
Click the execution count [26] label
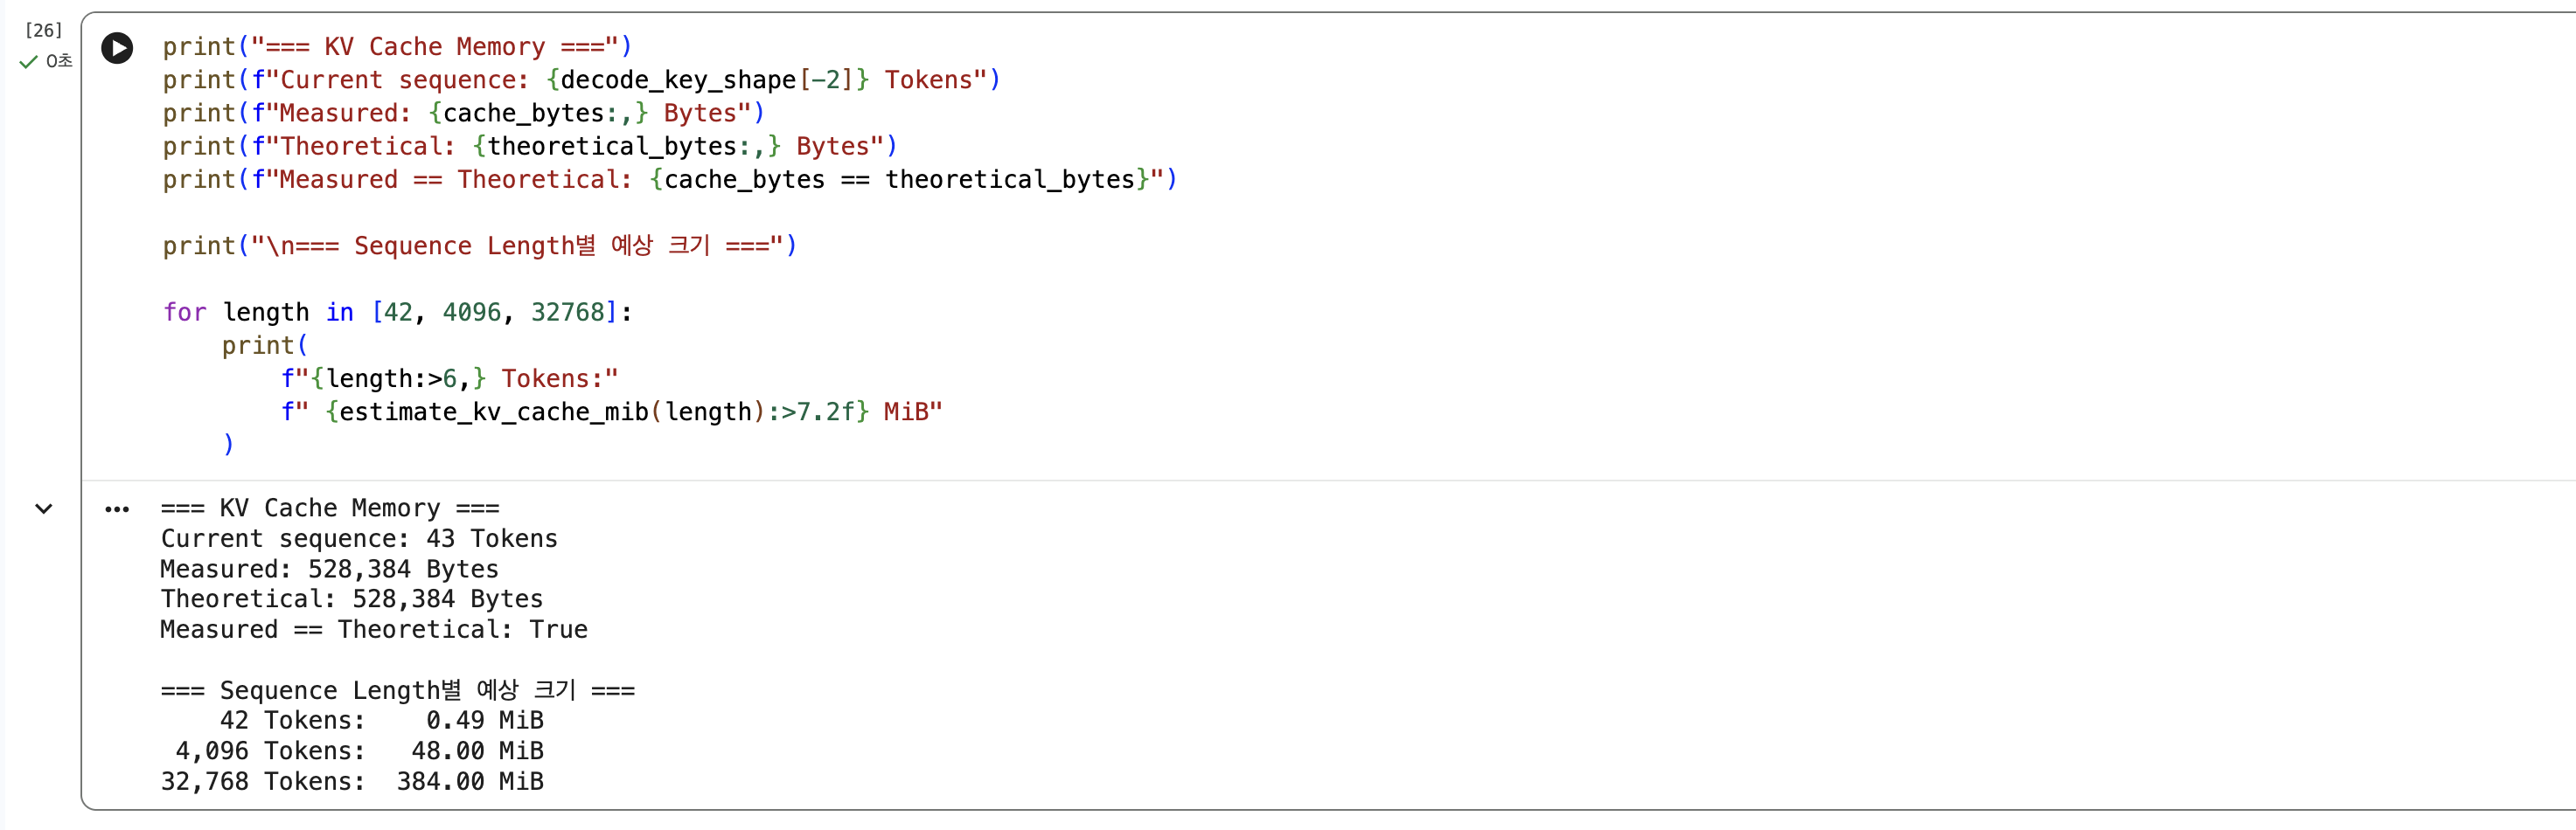(x=43, y=30)
